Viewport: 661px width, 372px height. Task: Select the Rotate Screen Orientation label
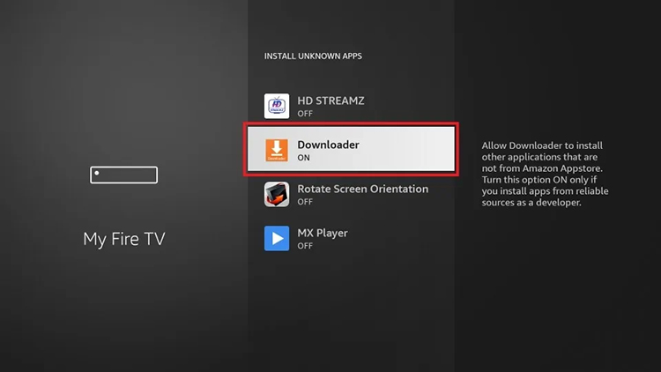pyautogui.click(x=362, y=189)
